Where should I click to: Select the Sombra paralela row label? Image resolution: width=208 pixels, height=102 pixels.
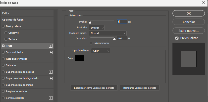15,98
